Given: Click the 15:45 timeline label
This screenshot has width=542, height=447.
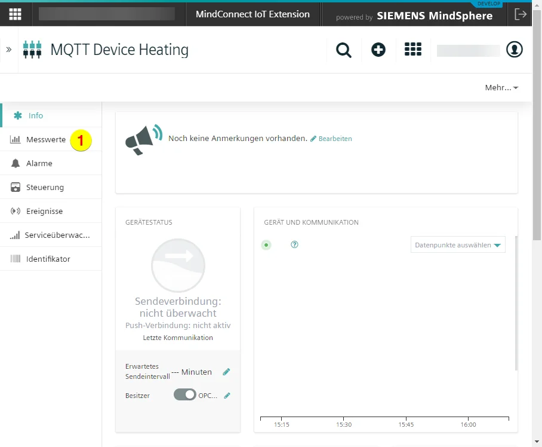Looking at the screenshot, I should pos(406,424).
